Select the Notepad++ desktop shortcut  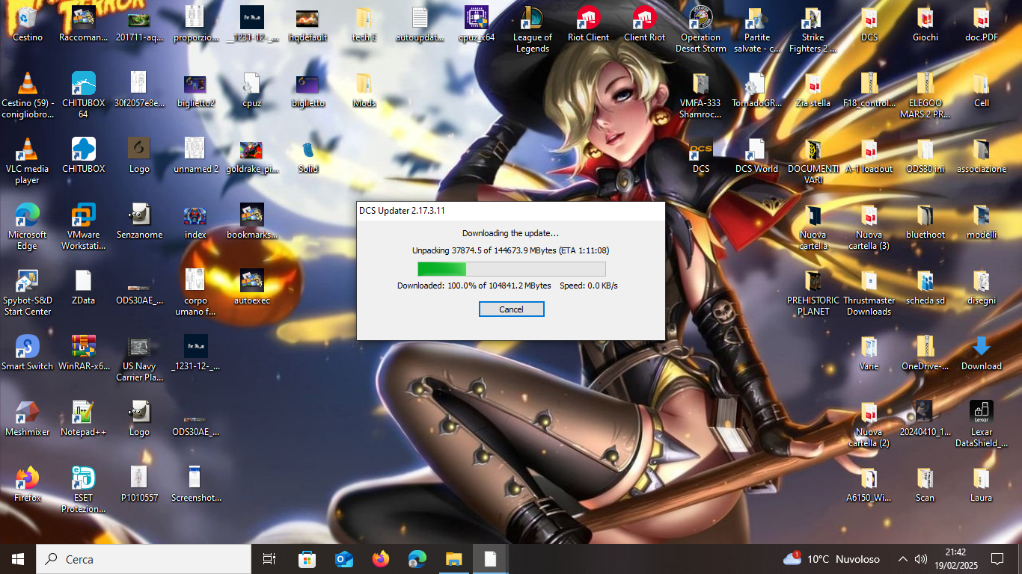[83, 418]
